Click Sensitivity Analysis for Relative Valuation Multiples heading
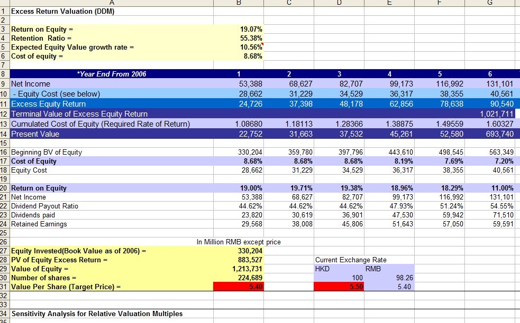The height and width of the screenshot is (323, 520). click(97, 313)
